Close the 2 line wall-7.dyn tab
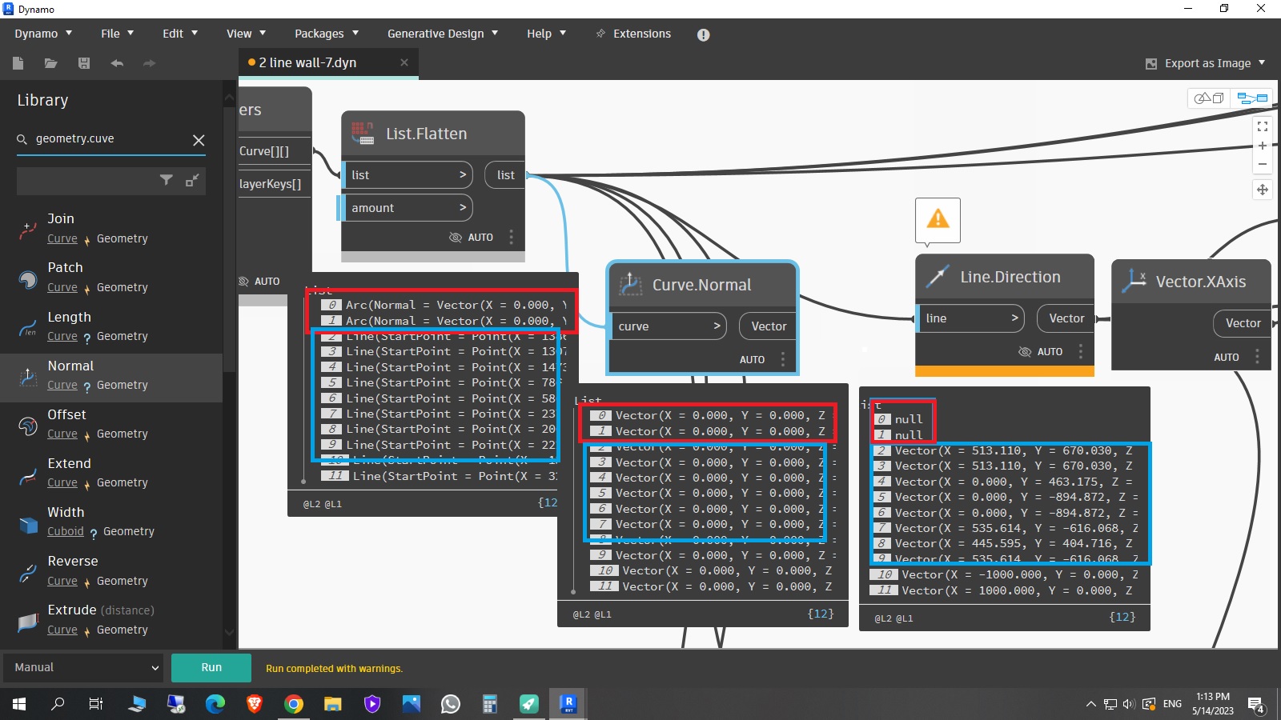 (404, 62)
